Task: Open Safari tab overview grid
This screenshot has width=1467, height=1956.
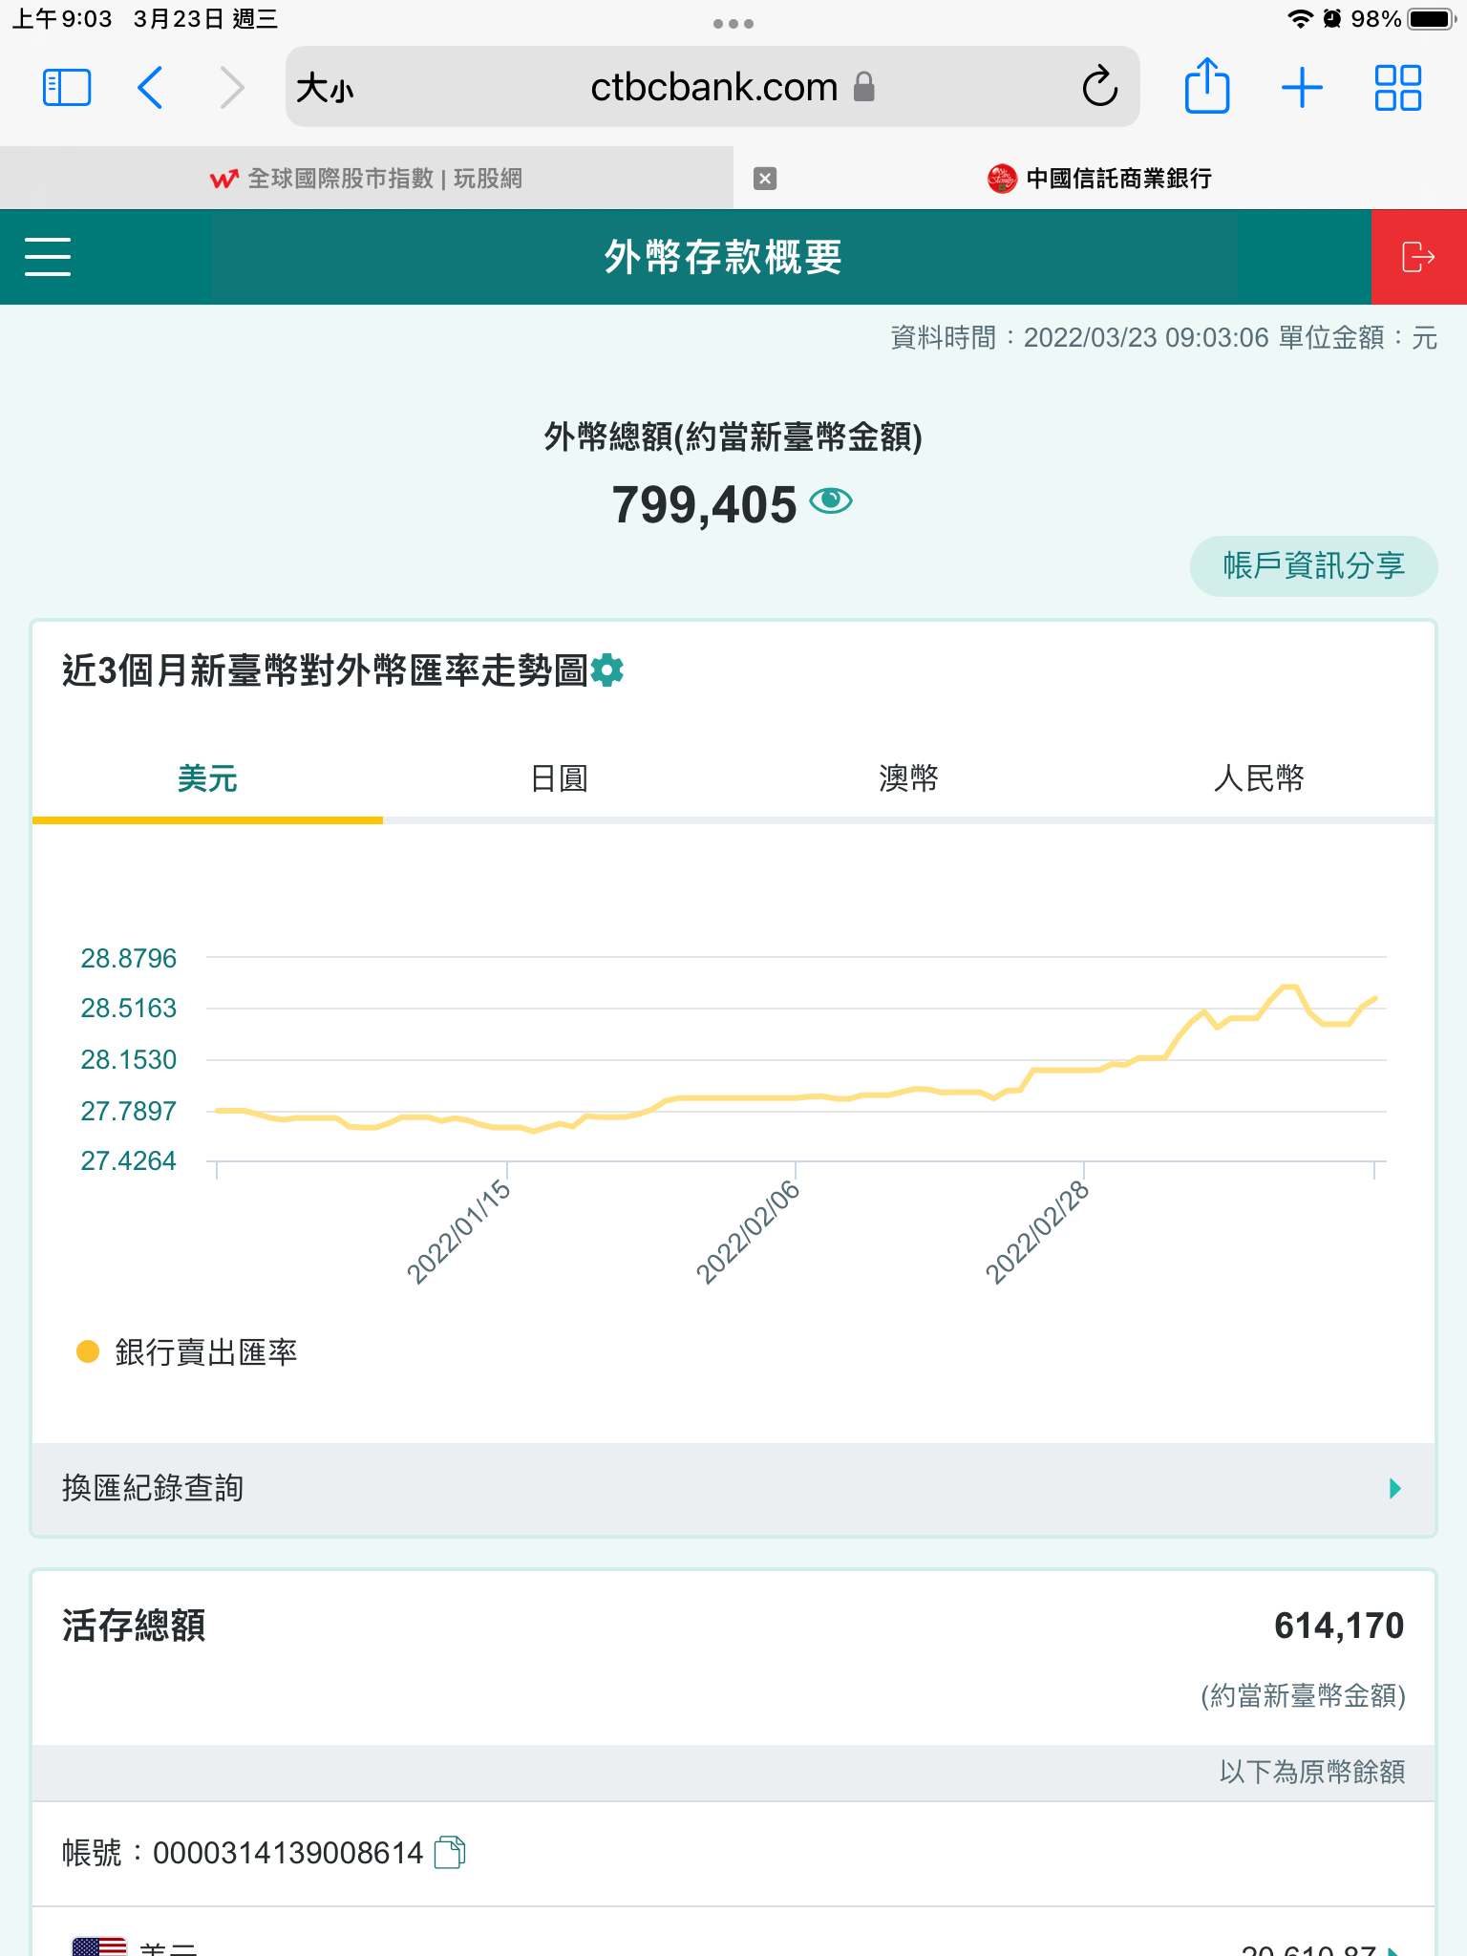Action: click(x=1397, y=87)
